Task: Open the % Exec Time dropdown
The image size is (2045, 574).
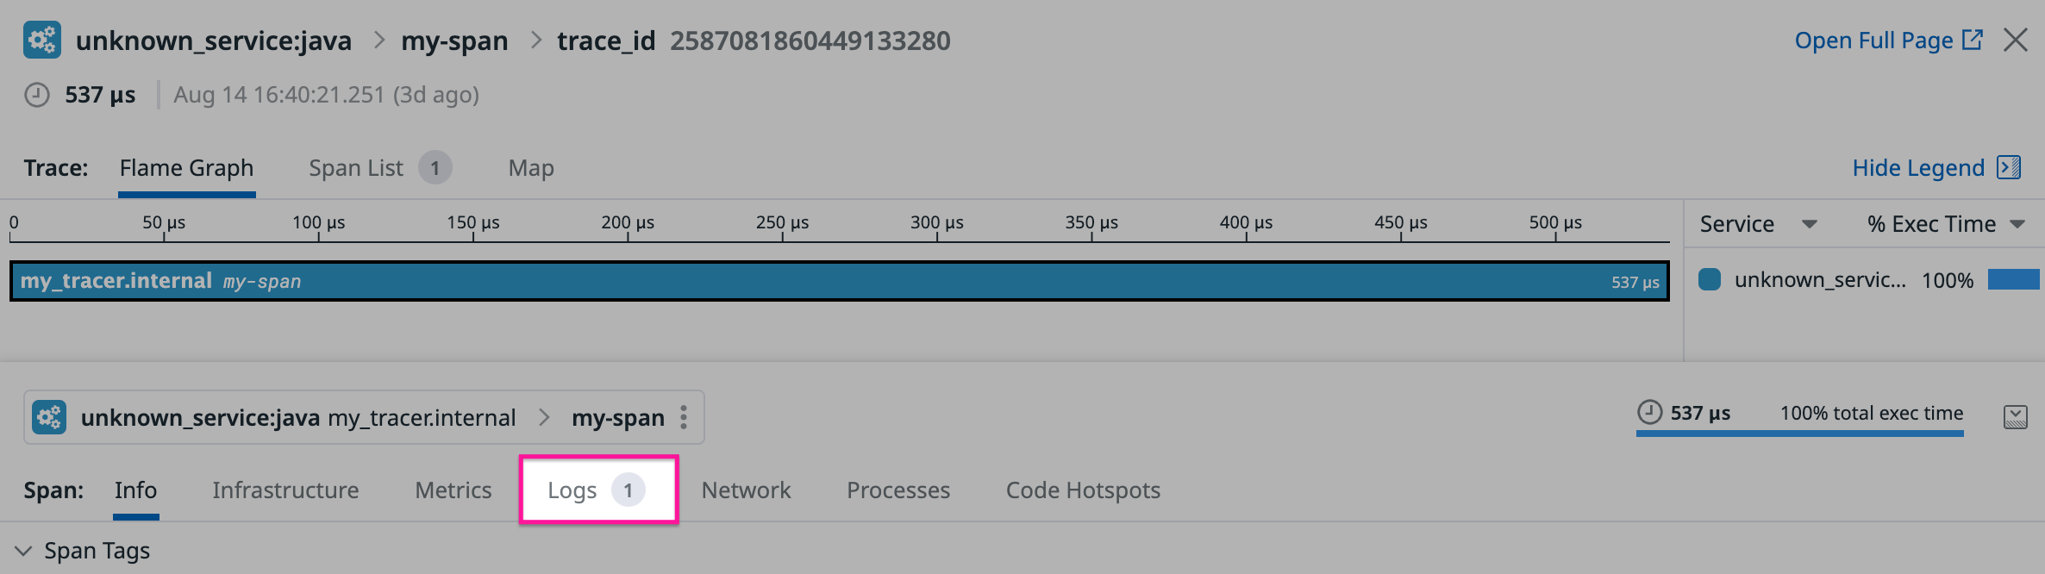Action: [x=2017, y=223]
